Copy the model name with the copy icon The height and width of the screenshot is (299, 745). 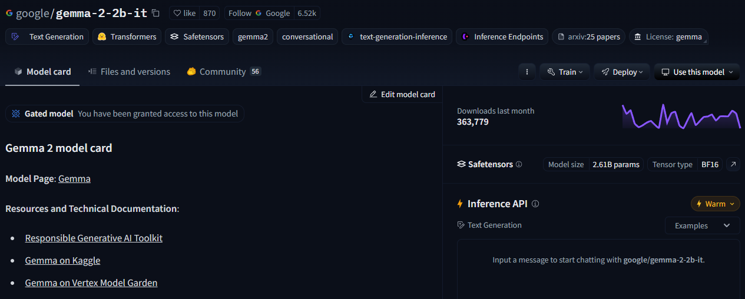click(155, 13)
